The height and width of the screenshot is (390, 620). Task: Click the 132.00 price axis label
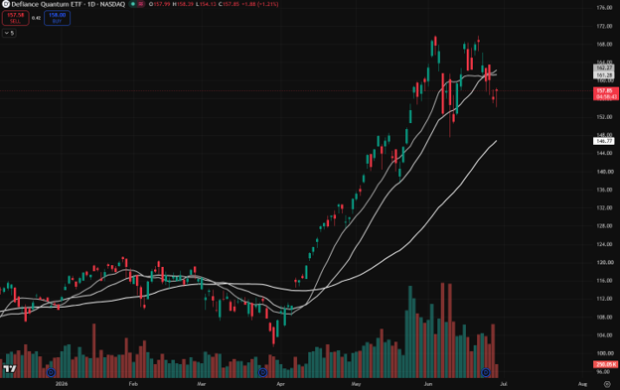coord(604,207)
